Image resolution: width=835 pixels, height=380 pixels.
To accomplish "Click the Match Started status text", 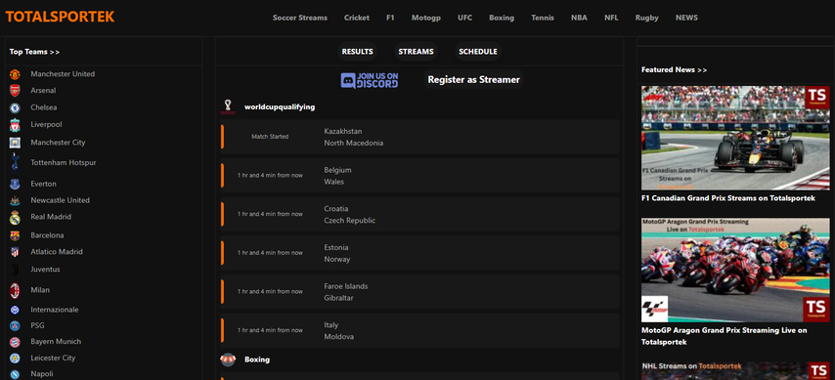I will pyautogui.click(x=270, y=137).
